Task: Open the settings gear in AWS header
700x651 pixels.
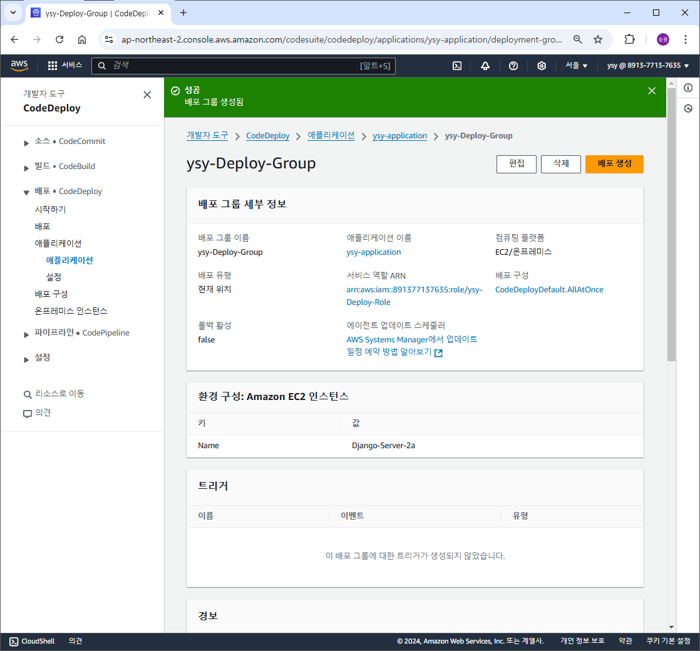Action: [x=542, y=66]
